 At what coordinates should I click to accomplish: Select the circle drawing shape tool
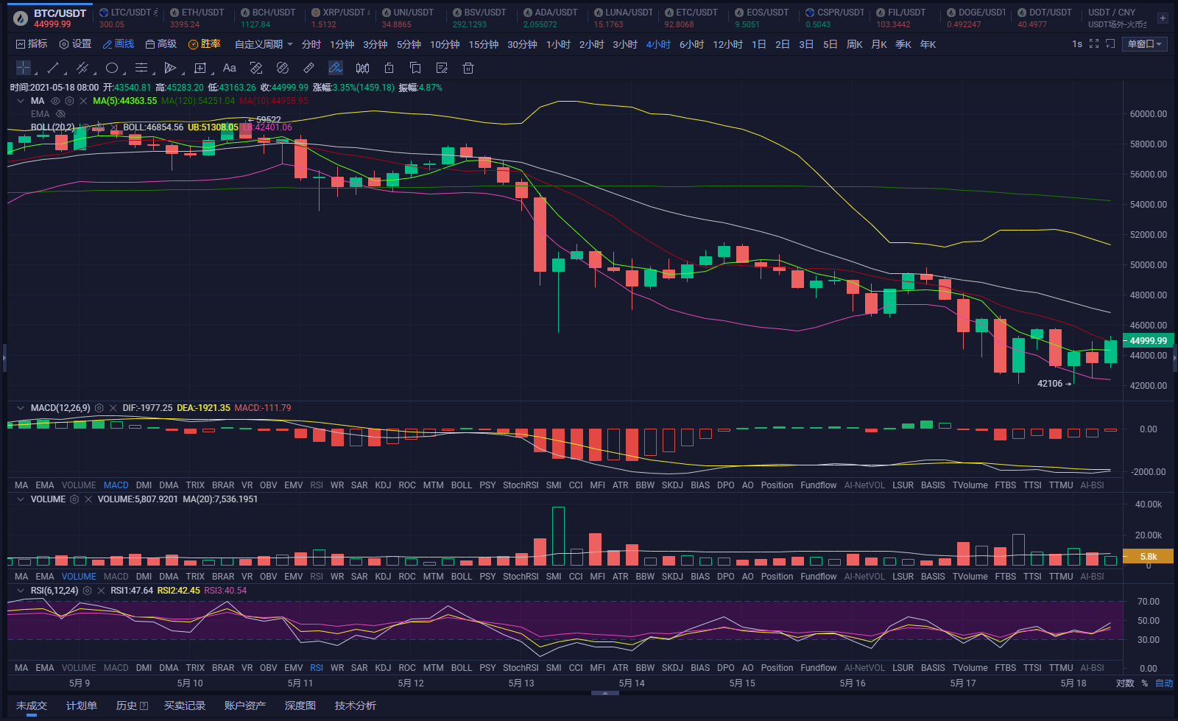[x=112, y=68]
